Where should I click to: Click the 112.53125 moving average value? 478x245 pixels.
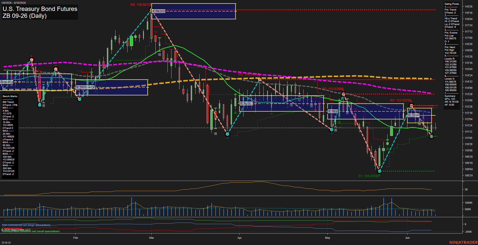point(9,148)
